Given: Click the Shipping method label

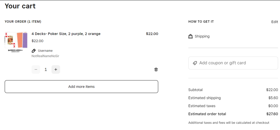Looking at the screenshot, I should pos(202,36).
